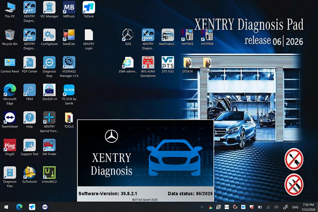
Task: Select the Help desktop icon
Action: (x=30, y=120)
